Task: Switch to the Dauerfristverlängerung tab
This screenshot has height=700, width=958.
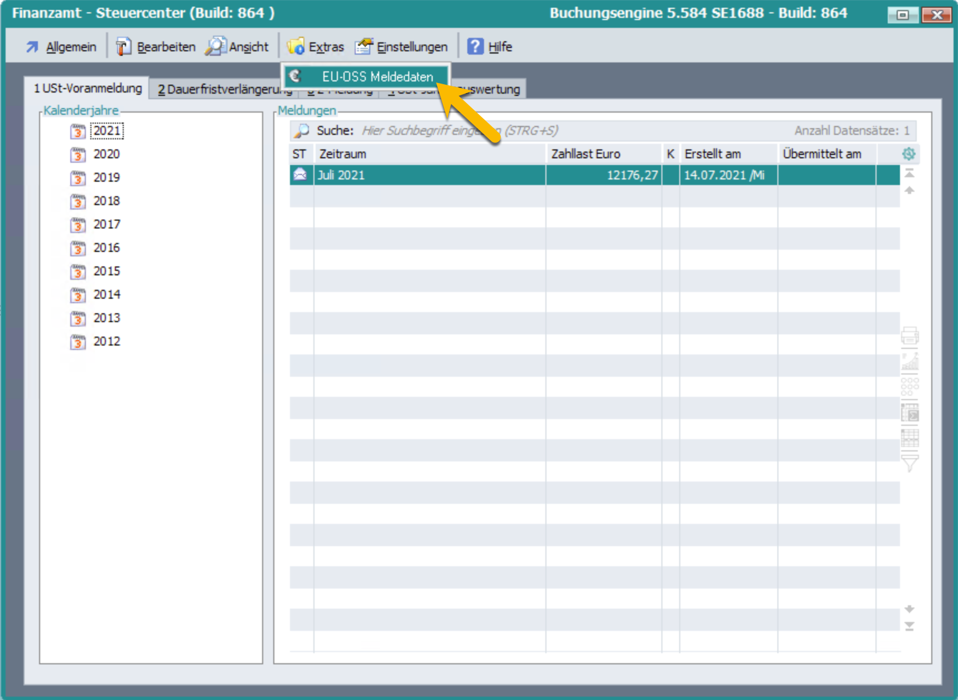Action: (223, 89)
